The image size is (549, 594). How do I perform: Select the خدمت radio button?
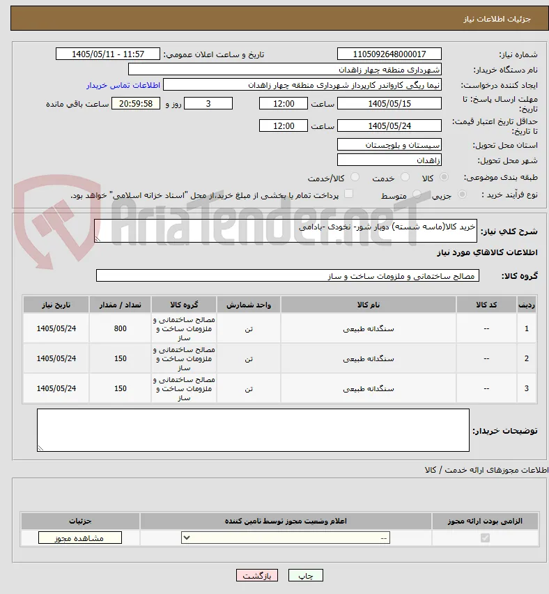tap(405, 177)
